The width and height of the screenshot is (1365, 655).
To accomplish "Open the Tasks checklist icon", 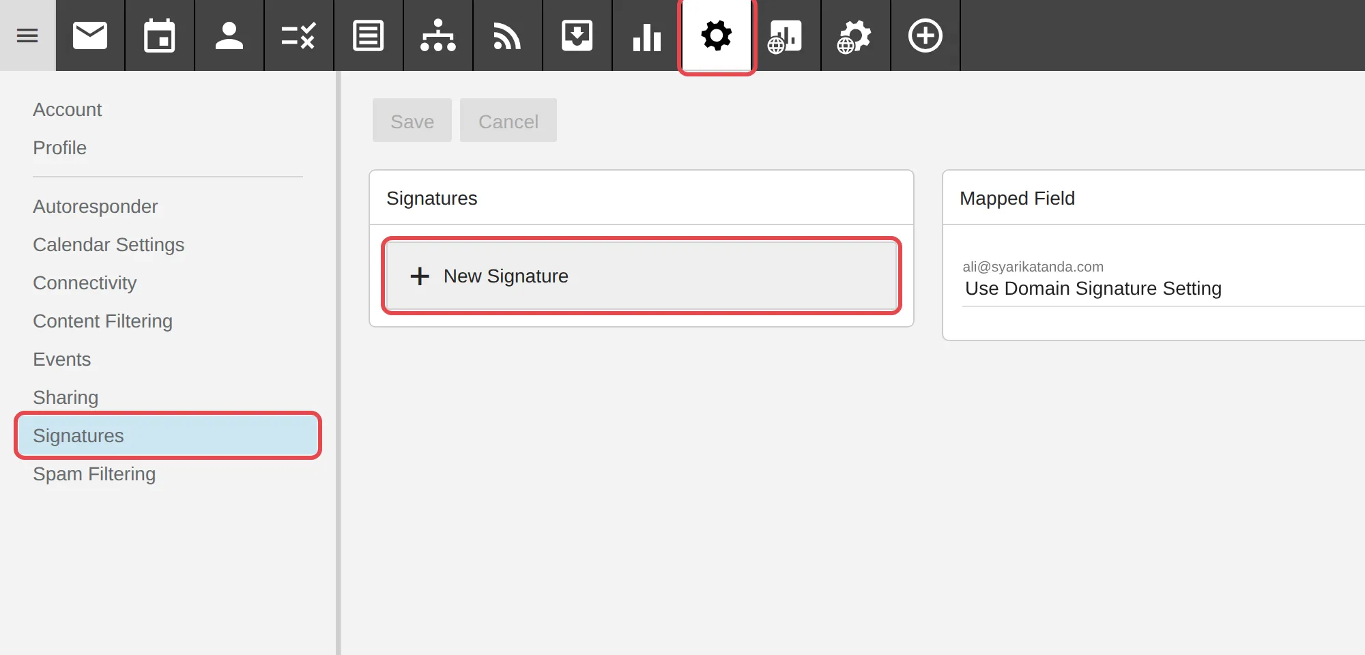I will pyautogui.click(x=299, y=35).
